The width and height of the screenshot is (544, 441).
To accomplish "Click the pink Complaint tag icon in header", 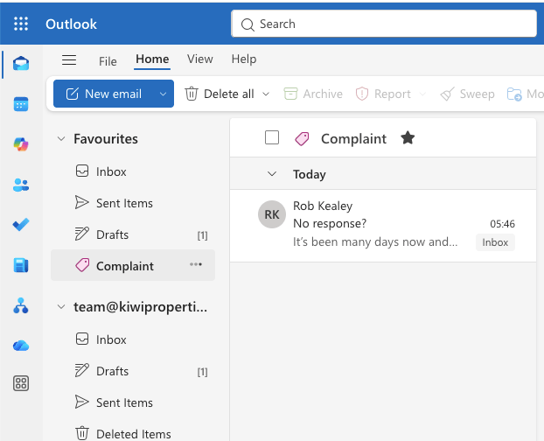I will (x=302, y=139).
